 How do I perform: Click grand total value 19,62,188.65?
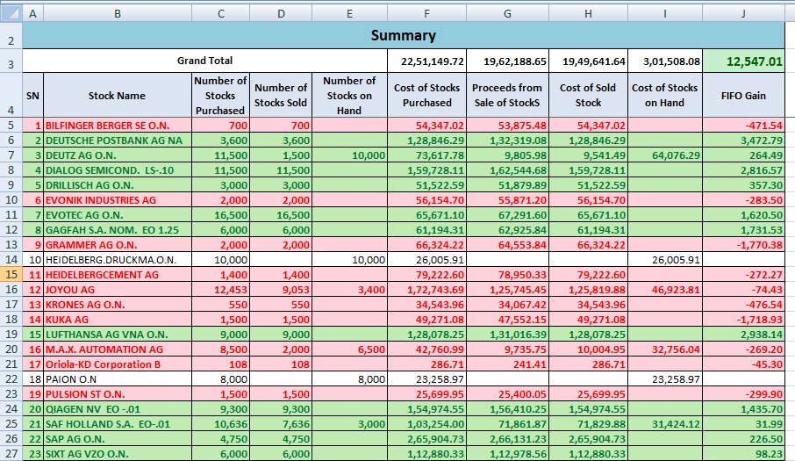tap(507, 61)
